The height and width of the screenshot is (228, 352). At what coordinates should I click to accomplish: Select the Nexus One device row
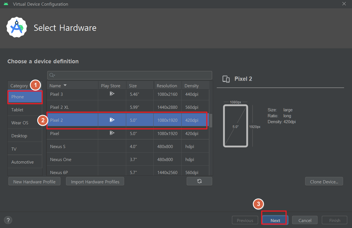128,159
